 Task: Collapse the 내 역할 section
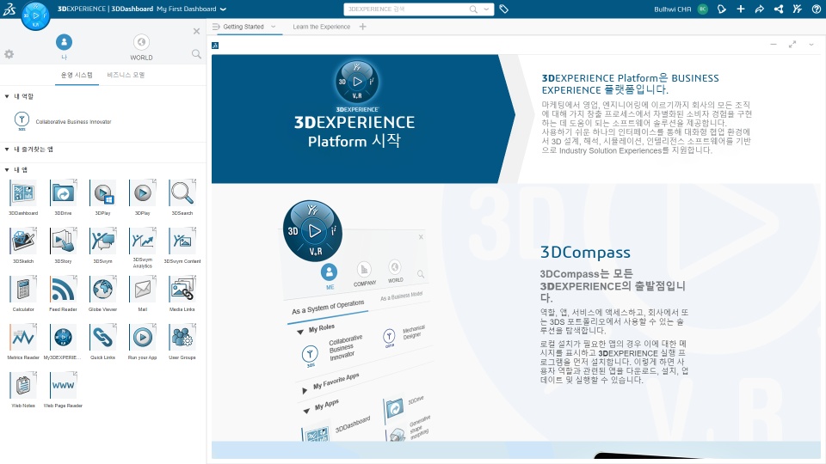pos(7,96)
